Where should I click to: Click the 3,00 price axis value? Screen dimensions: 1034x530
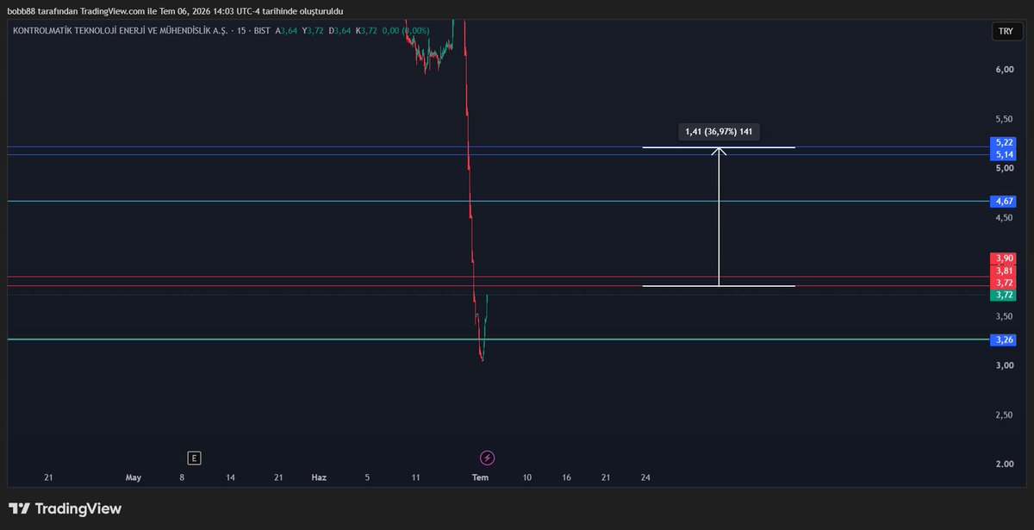[x=1005, y=365]
